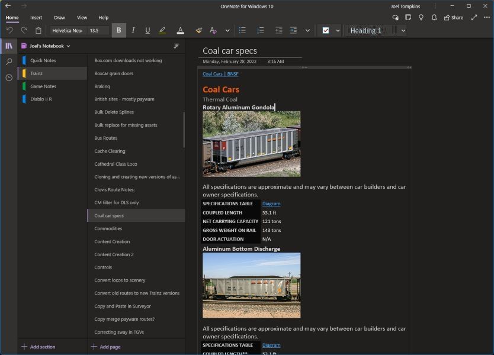This screenshot has height=355, width=494.
Task: Click Add section button
Action: coord(39,347)
